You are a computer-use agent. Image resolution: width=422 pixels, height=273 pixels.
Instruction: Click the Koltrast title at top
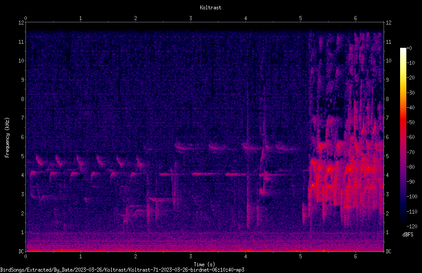coord(211,8)
